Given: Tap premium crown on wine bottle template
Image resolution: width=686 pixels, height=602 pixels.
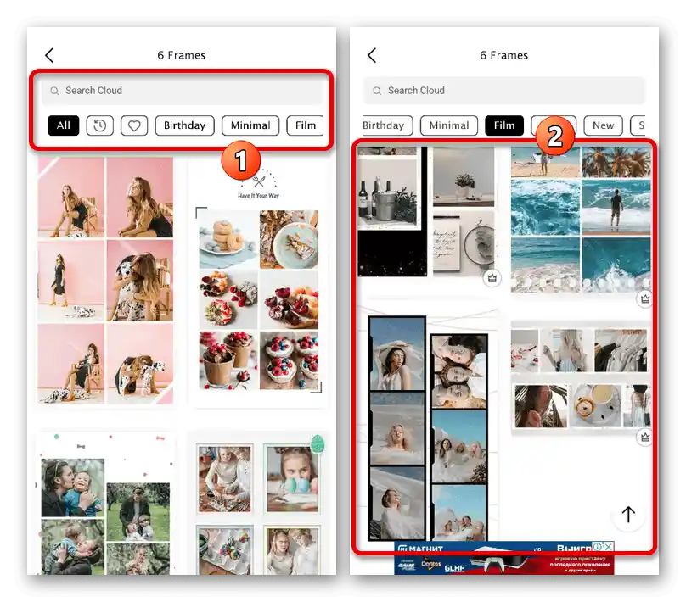Looking at the screenshot, I should coord(492,278).
